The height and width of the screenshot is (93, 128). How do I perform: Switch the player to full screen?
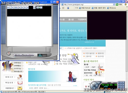point(31,55)
